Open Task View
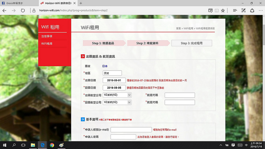 [x=23, y=145]
